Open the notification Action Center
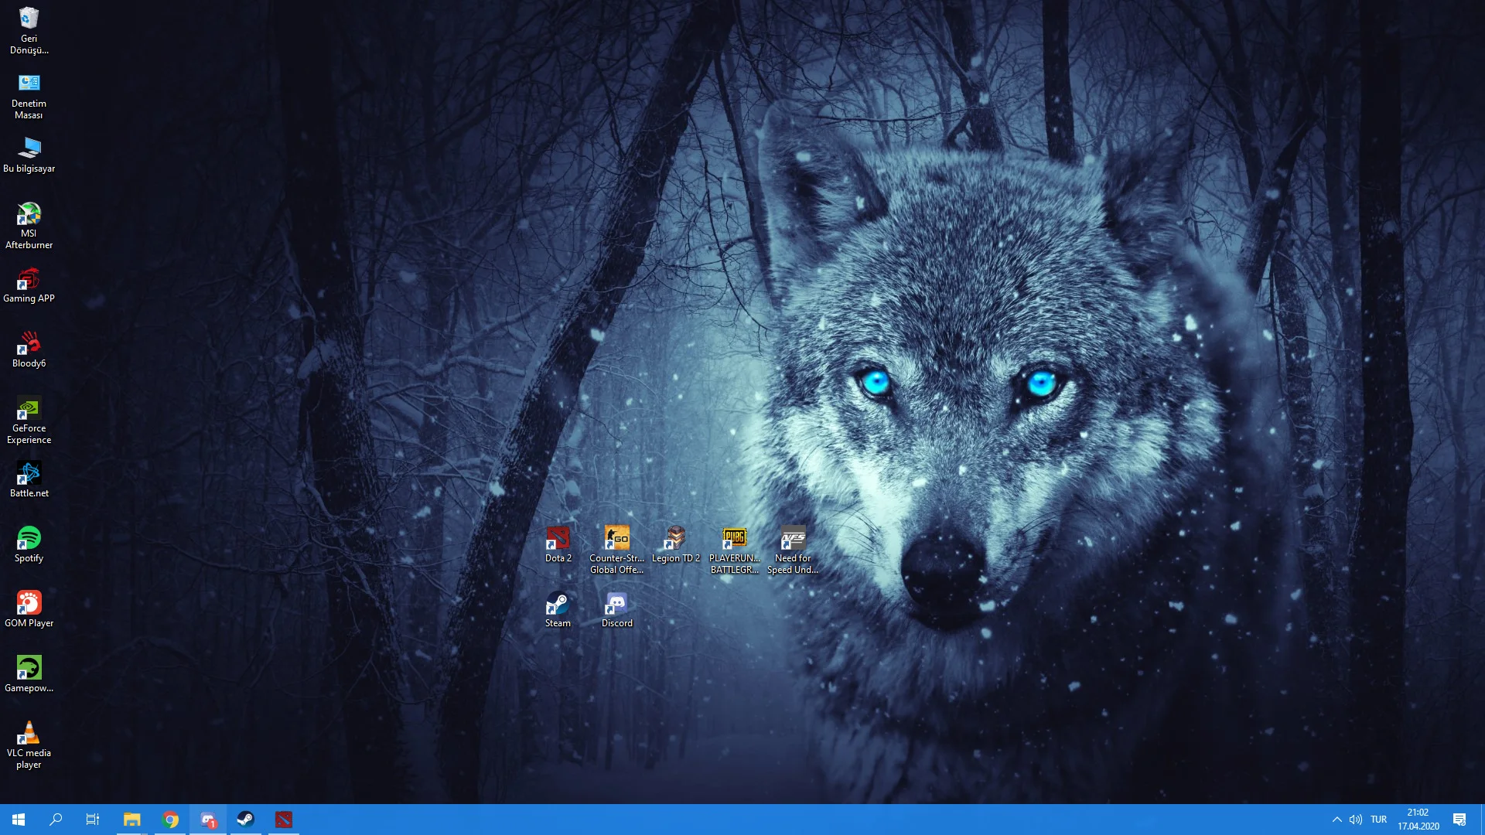Viewport: 1485px width, 835px height. tap(1459, 820)
